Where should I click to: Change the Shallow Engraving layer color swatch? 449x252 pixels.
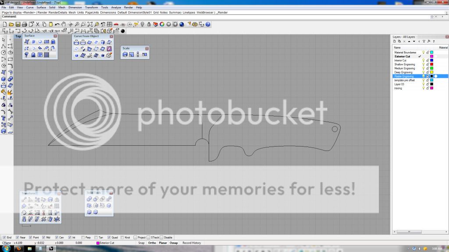tap(431, 64)
